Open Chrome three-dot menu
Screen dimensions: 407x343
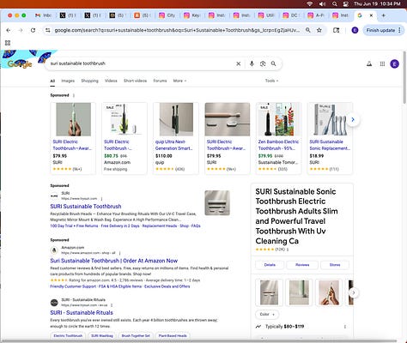(399, 30)
